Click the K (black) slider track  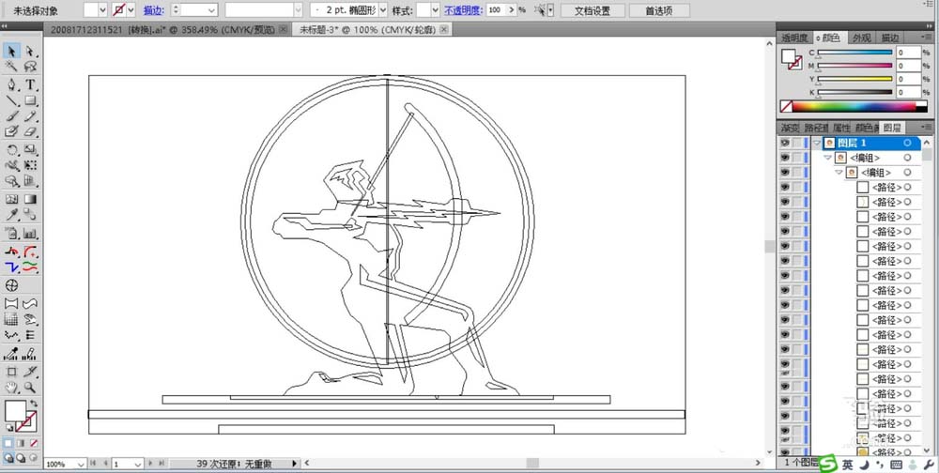click(854, 92)
